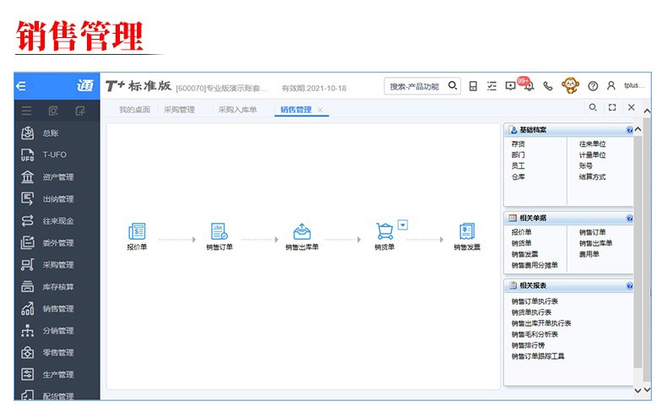This screenshot has height=411, width=657.
Task: Click the monkey mascot icon
Action: (570, 85)
